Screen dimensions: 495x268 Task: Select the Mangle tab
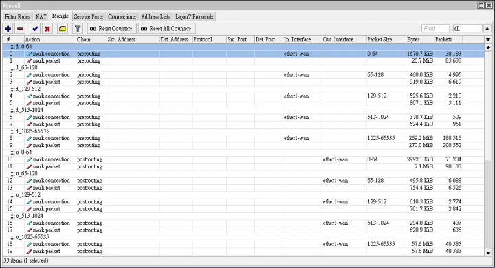(x=60, y=16)
